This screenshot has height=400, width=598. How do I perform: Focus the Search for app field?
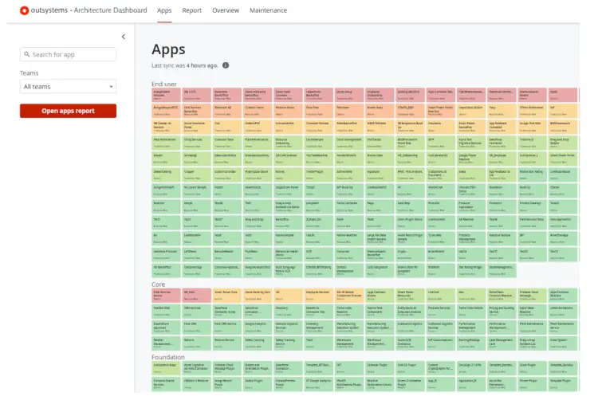68,54
